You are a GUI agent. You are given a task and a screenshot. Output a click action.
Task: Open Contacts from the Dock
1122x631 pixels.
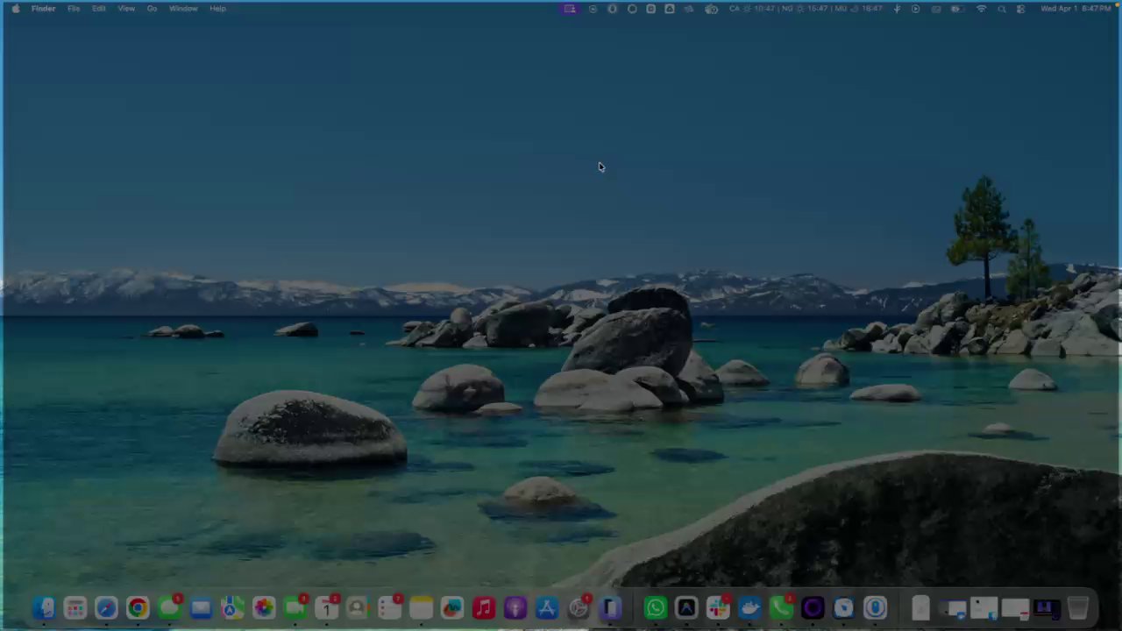pos(358,608)
